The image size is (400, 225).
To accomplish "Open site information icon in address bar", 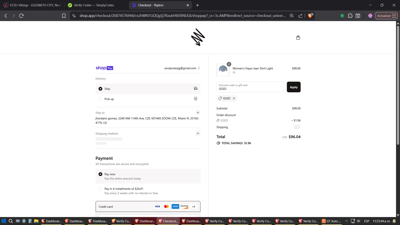I will (74, 16).
